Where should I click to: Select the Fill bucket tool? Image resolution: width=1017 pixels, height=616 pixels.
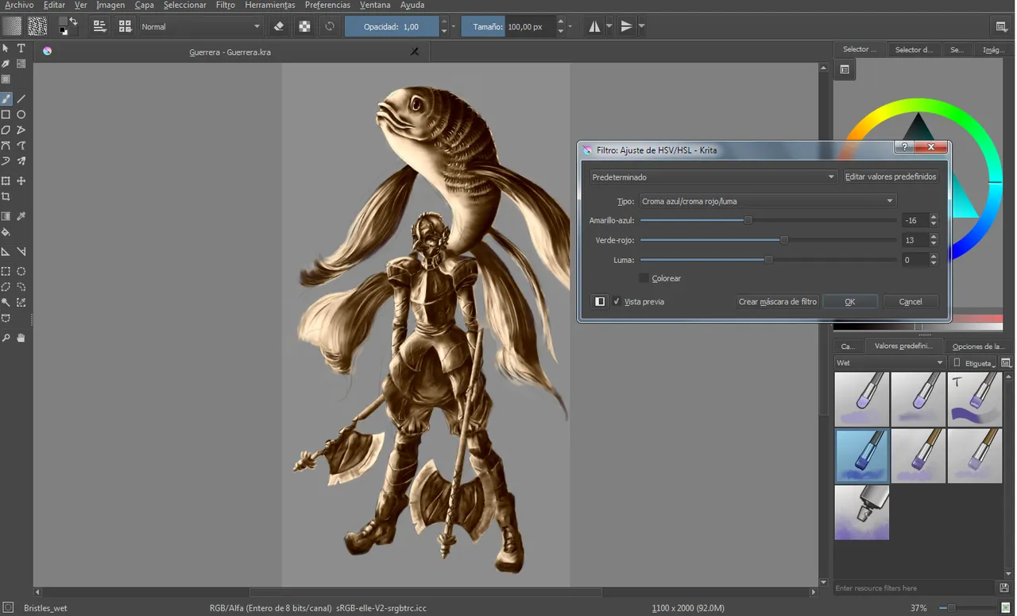click(6, 232)
